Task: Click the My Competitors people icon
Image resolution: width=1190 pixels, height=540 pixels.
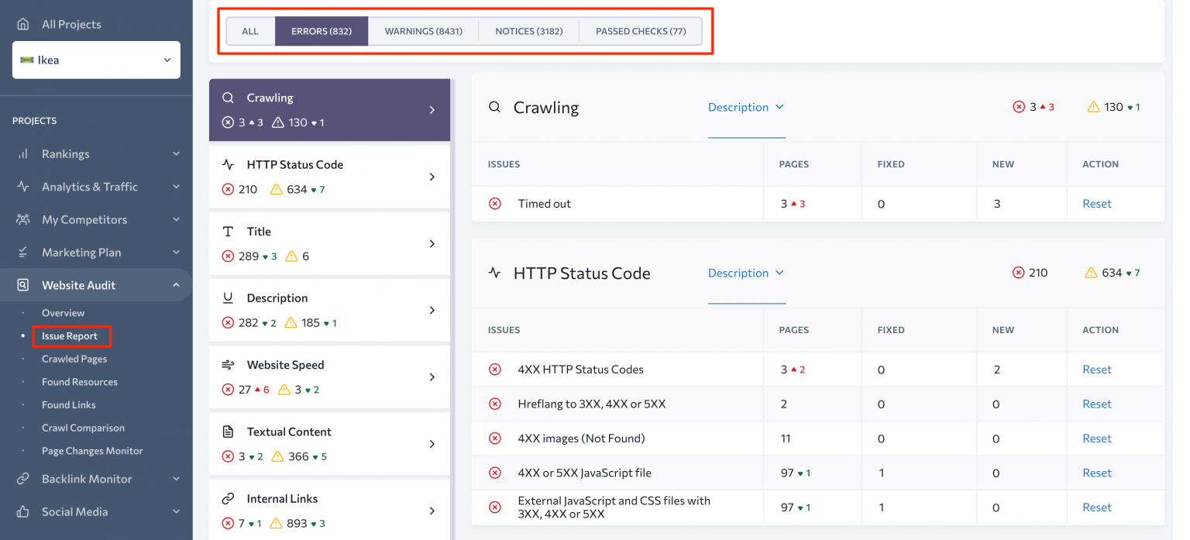Action: point(23,220)
